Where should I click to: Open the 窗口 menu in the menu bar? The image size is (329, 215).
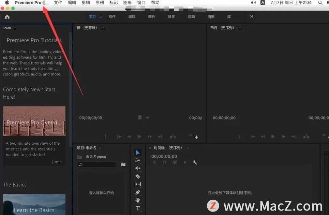pyautogui.click(x=141, y=2)
